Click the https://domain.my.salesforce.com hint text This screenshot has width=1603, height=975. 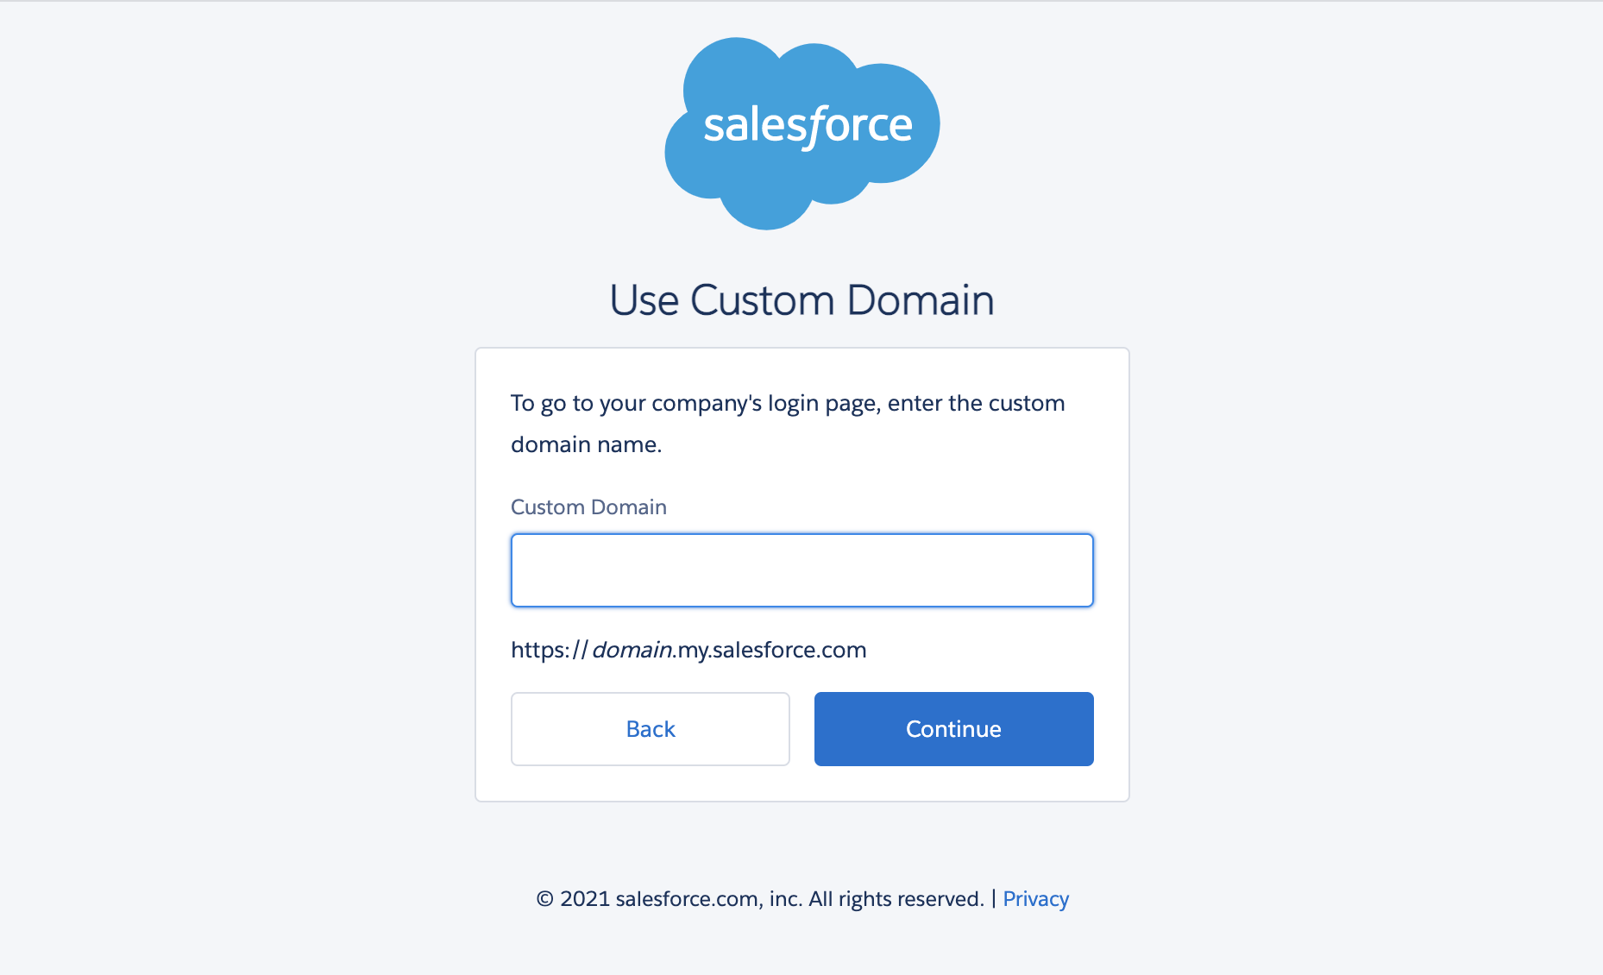pos(688,650)
